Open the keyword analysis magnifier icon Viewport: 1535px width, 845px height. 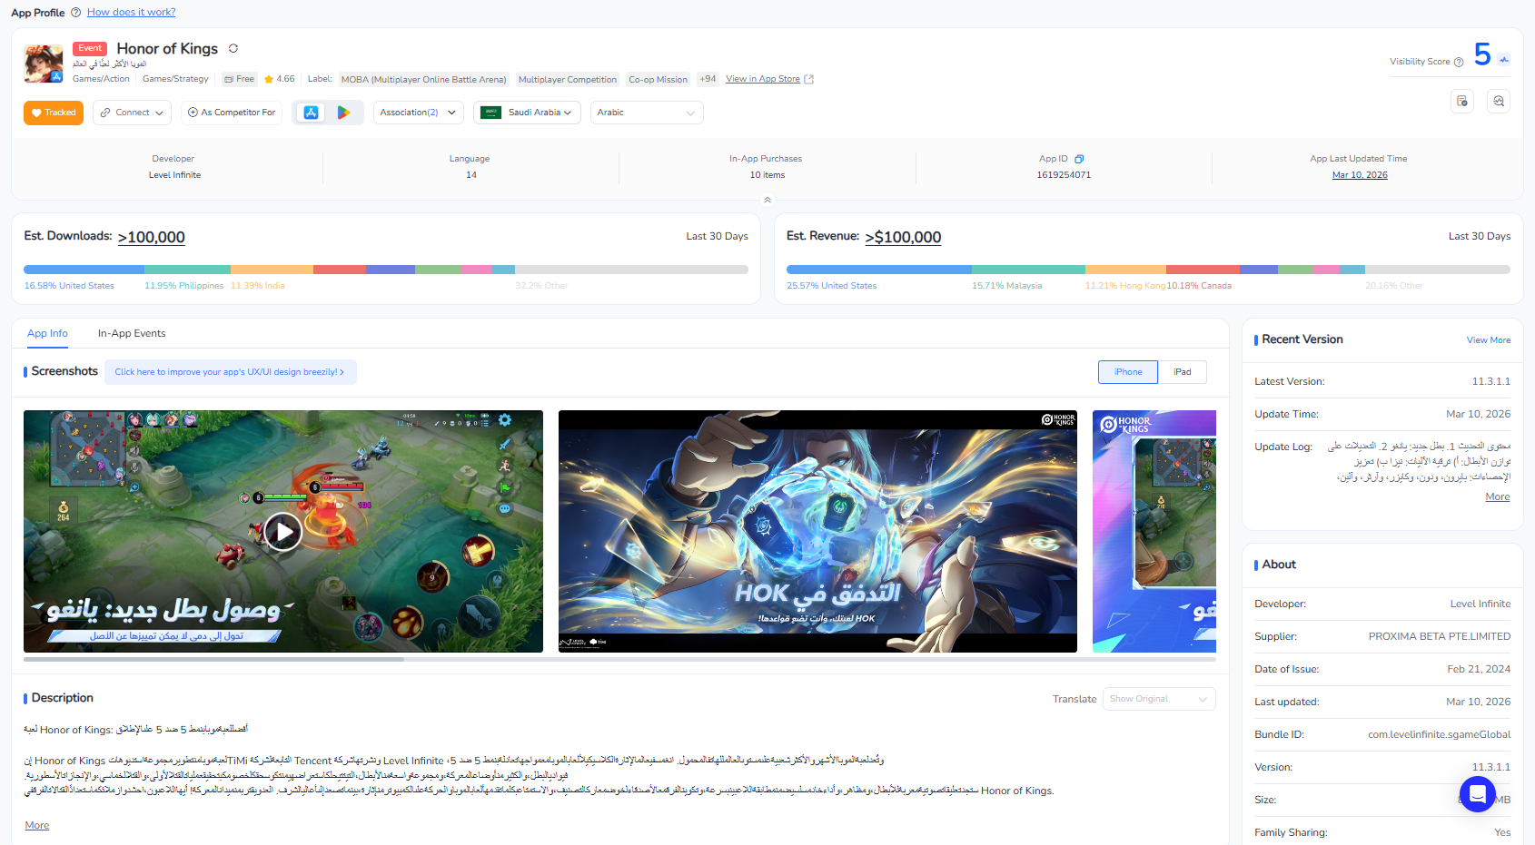pos(1499,101)
